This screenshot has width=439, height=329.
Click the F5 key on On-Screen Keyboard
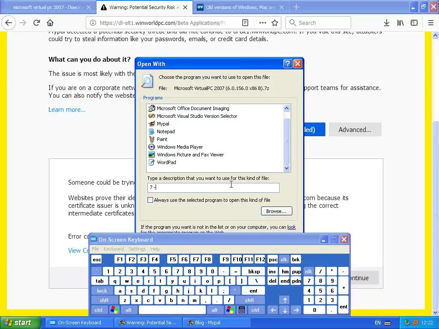pos(173,259)
